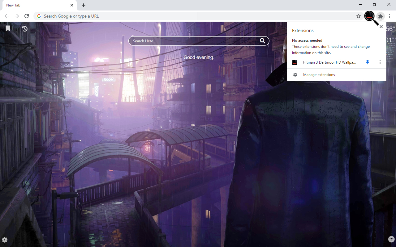Click the pinned Hitman extension icon in toolbar
The height and width of the screenshot is (247, 396).
(x=369, y=16)
